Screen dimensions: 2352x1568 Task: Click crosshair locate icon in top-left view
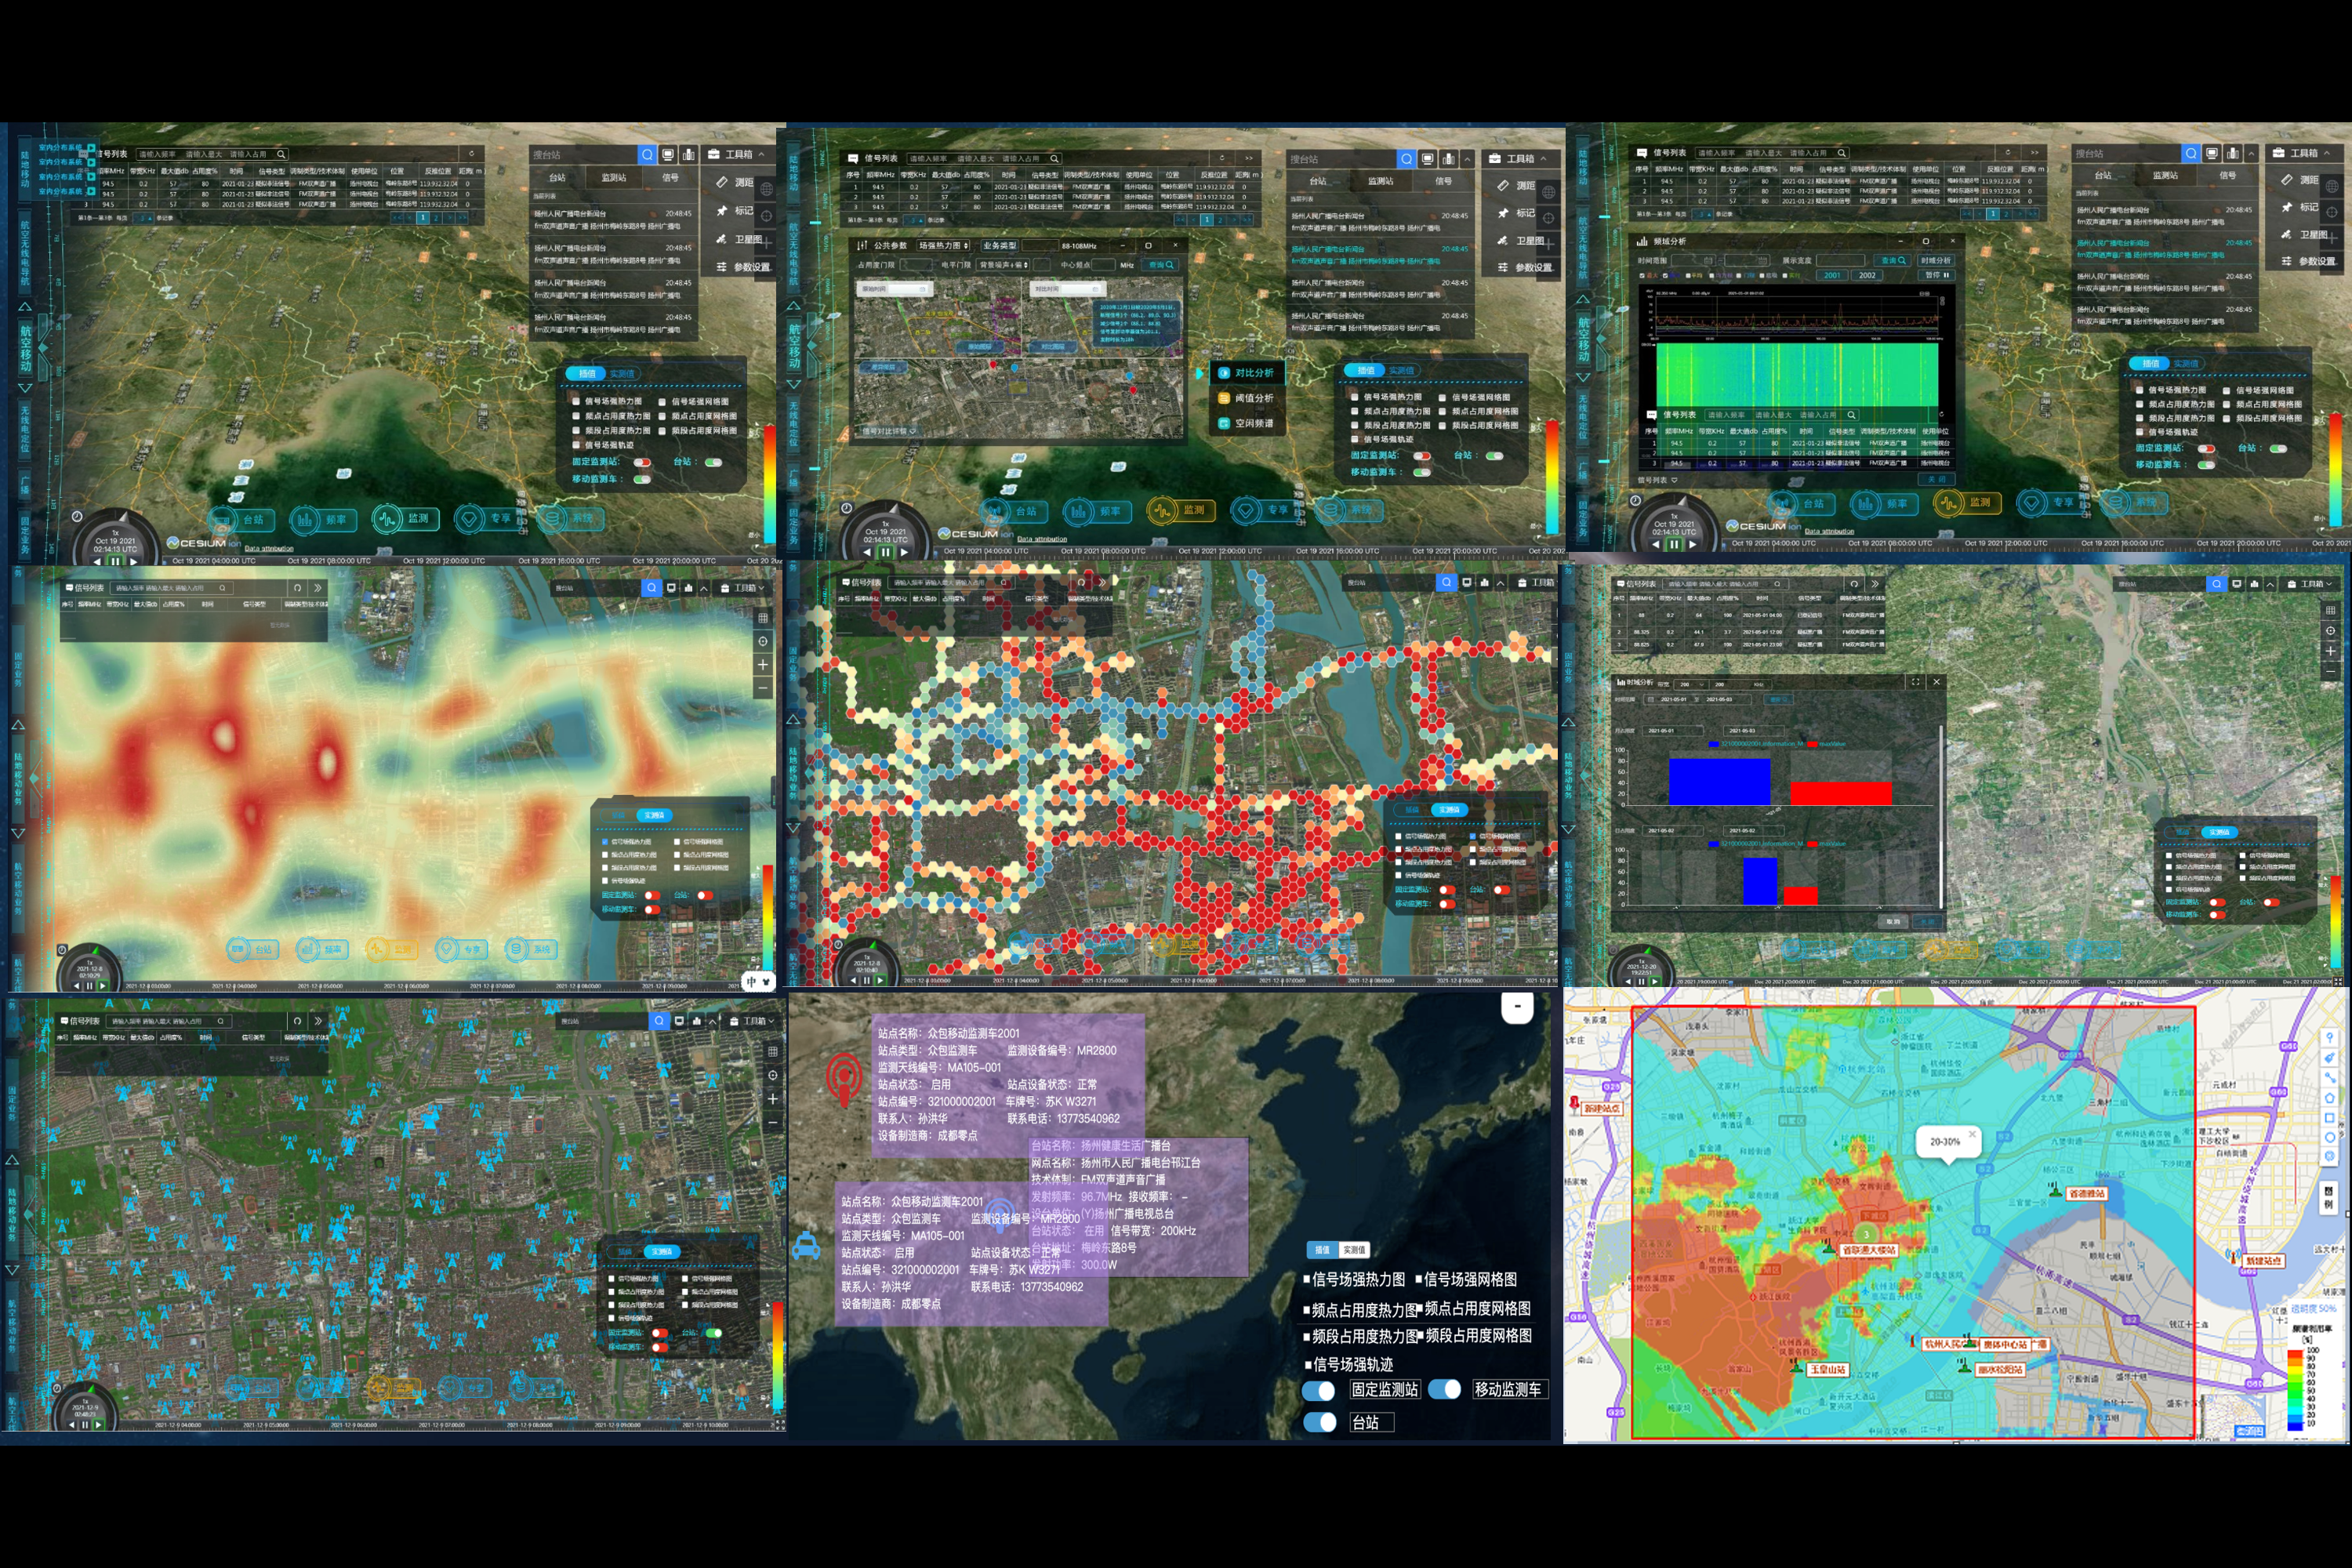point(767,215)
